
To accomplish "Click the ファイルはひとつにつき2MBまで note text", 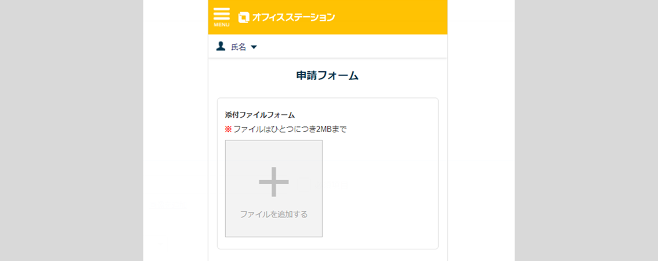I will (x=290, y=129).
